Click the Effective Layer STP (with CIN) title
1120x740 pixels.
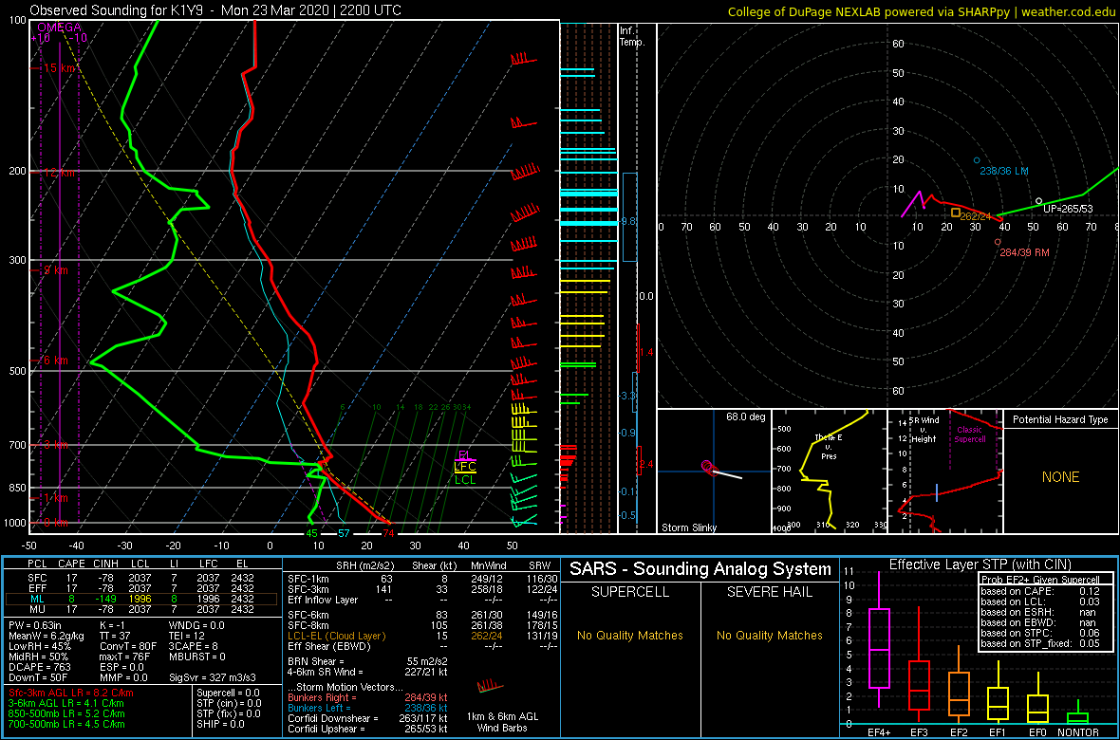[x=979, y=565]
